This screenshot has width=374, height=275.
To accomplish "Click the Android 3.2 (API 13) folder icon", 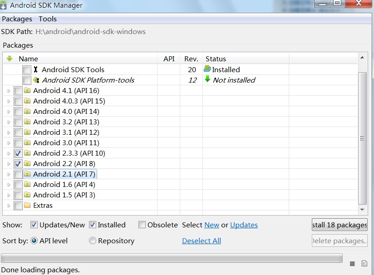I will [27, 122].
